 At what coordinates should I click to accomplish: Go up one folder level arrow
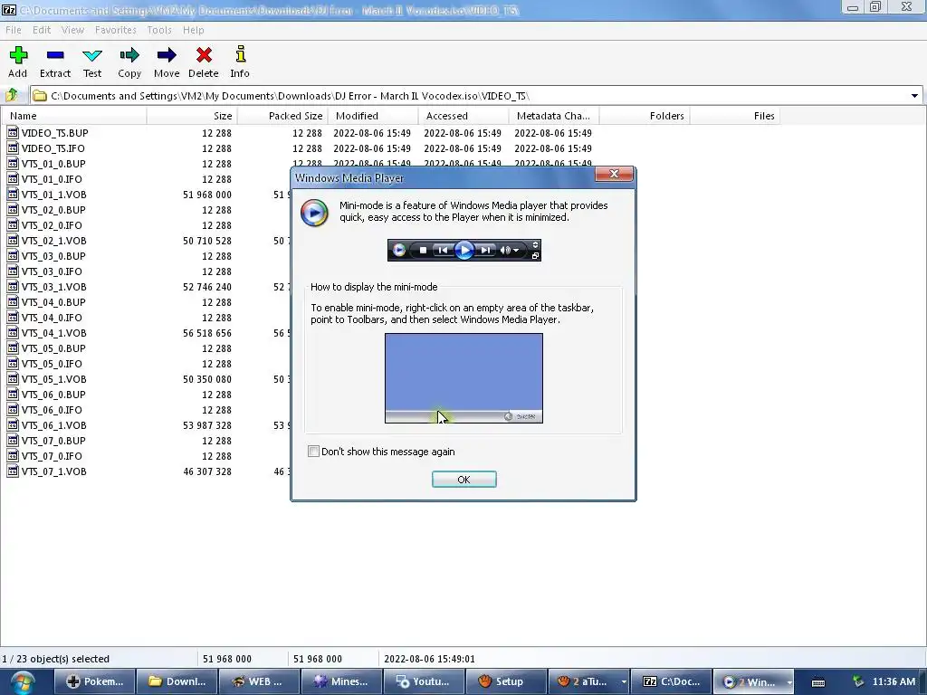pyautogui.click(x=12, y=95)
